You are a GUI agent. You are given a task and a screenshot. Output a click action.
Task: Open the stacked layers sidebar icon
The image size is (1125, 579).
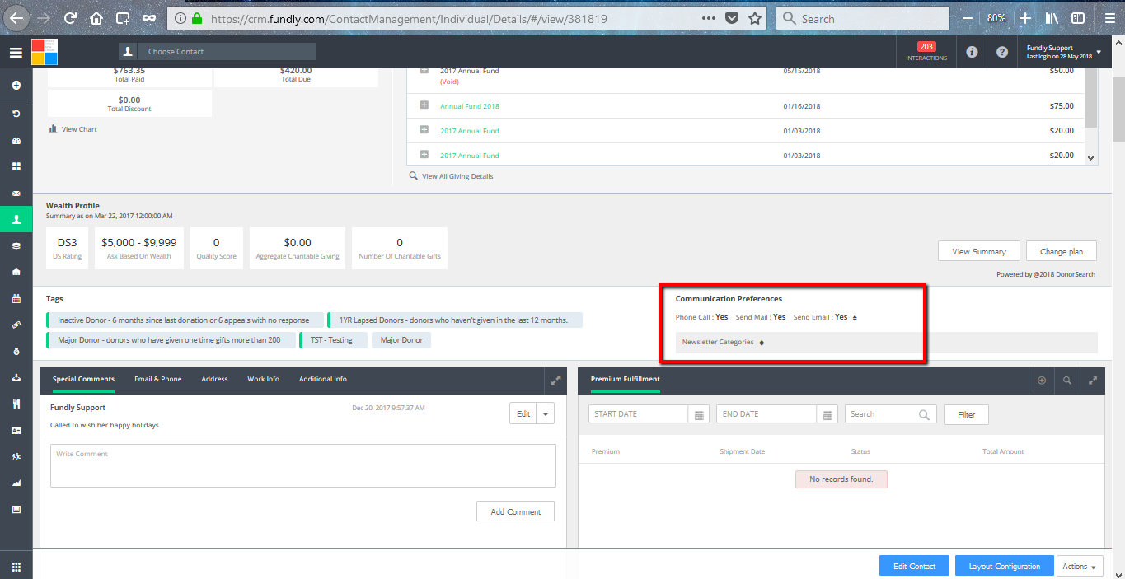[x=16, y=245]
